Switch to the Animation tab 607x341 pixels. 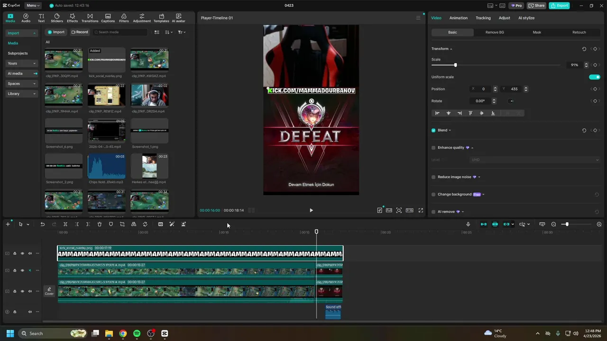[459, 18]
